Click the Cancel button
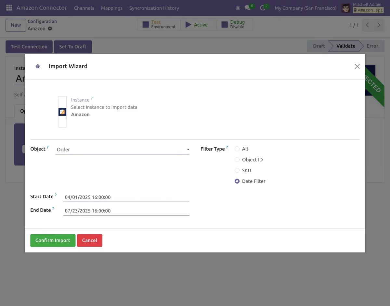Image resolution: width=390 pixels, height=306 pixels. 90,240
